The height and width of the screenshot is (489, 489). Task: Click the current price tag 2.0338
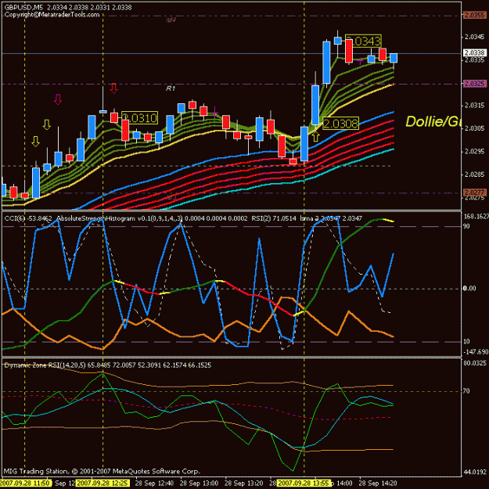(x=475, y=53)
